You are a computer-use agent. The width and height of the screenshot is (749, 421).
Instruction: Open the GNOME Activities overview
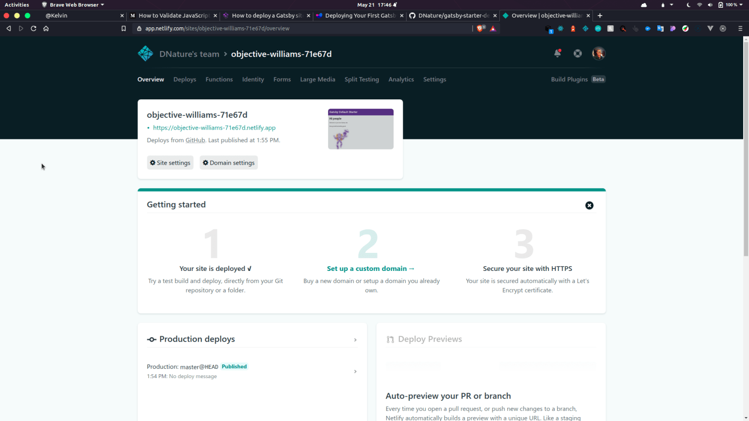(x=17, y=5)
